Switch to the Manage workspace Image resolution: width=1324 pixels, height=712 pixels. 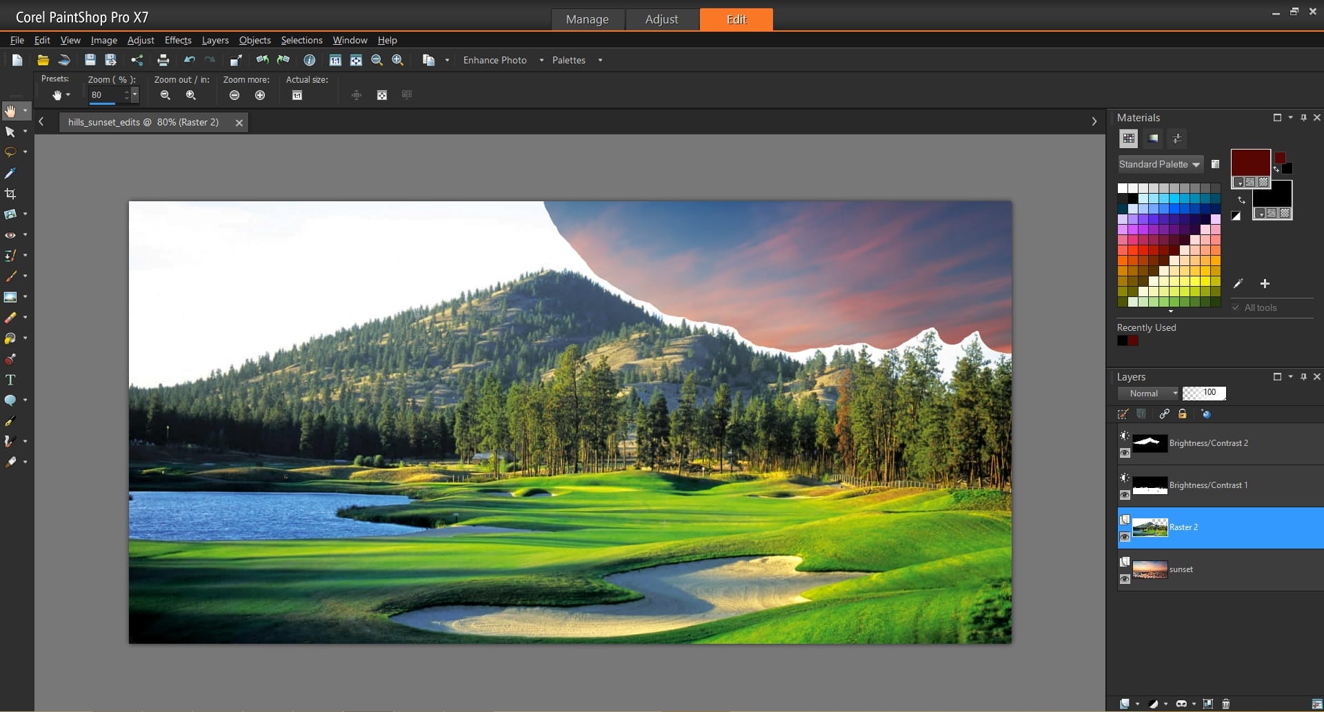tap(587, 19)
